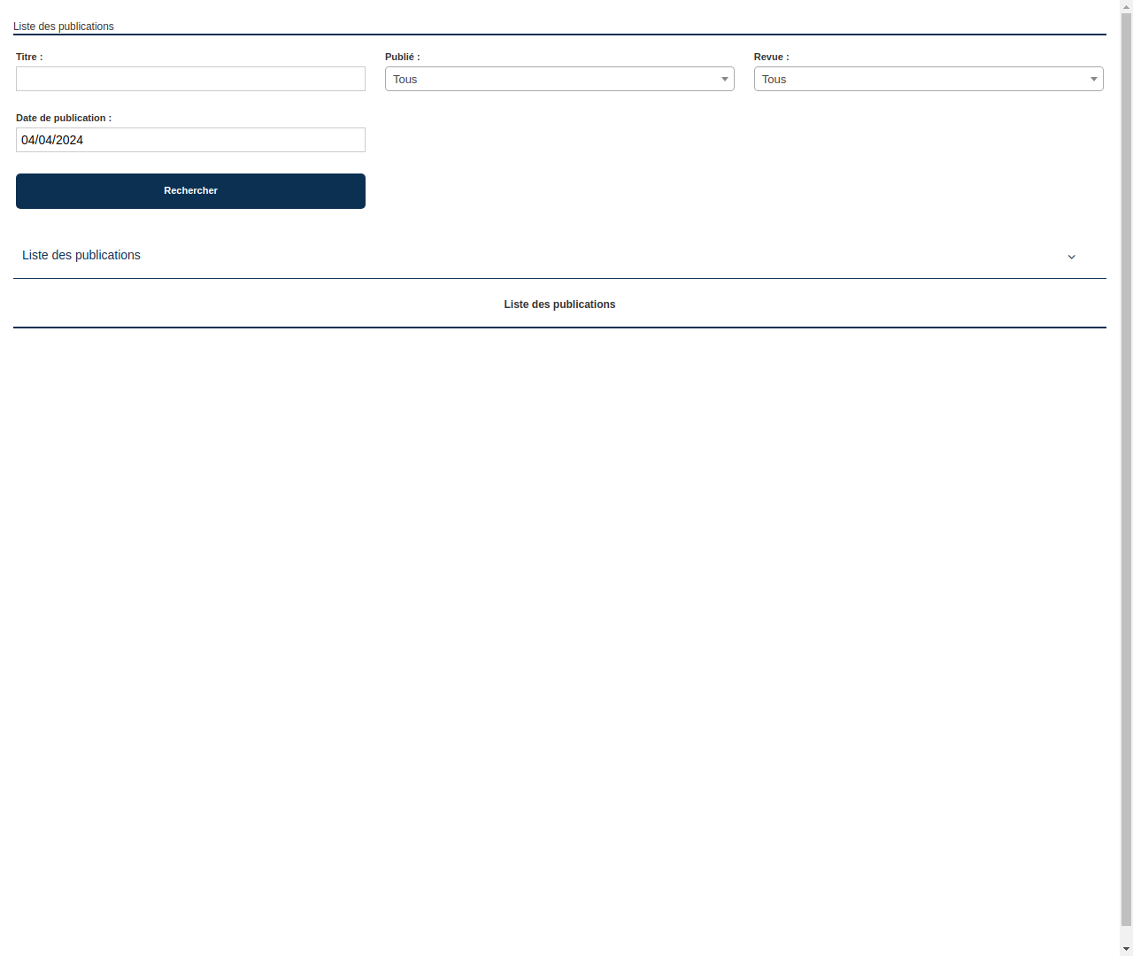Screen dimensions: 1133x956
Task: Click the chevron next to Liste des publications
Action: [1071, 257]
